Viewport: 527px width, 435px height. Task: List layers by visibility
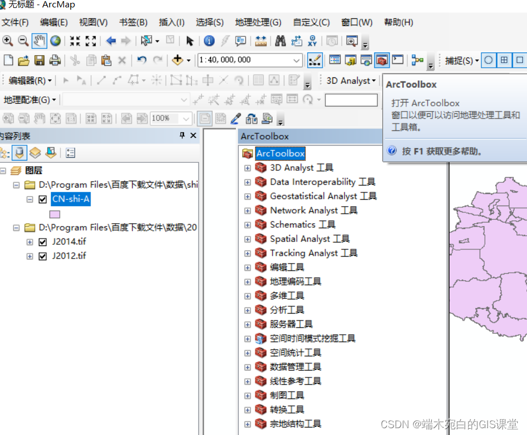tap(35, 153)
